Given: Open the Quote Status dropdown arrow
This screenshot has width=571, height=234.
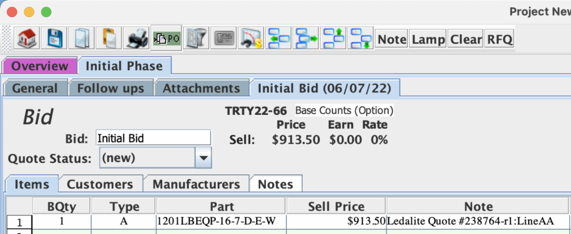Looking at the screenshot, I should pyautogui.click(x=204, y=158).
